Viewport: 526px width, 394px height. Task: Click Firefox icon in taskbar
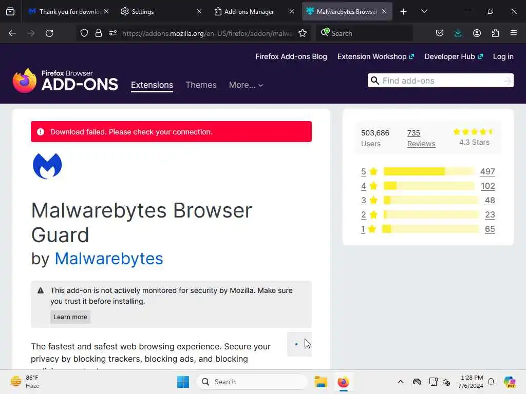point(343,382)
